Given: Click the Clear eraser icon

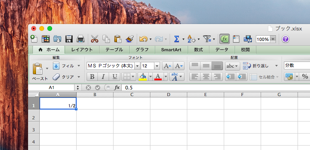Looking at the screenshot, I should (56, 77).
